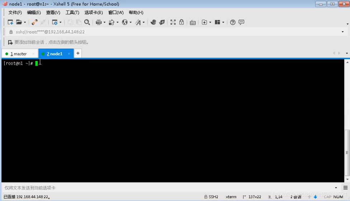Add a new tab with plus button
The height and width of the screenshot is (201, 350).
tap(78, 53)
